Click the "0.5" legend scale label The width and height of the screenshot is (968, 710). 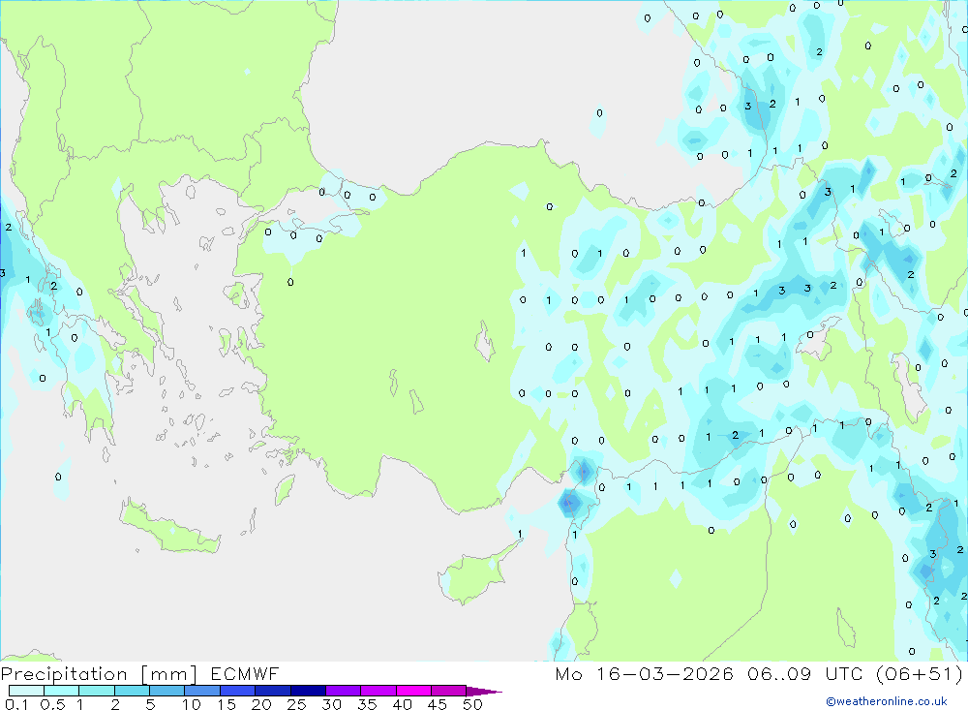(x=52, y=704)
